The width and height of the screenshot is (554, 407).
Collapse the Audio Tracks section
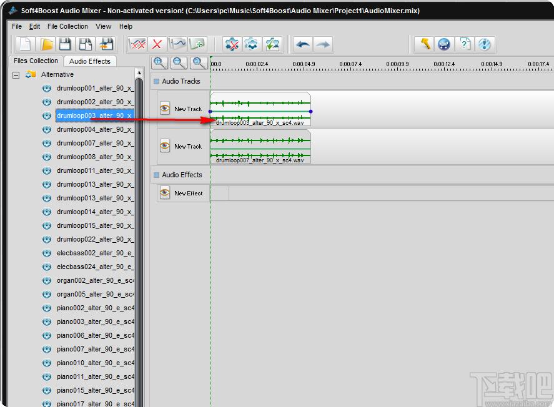click(156, 81)
